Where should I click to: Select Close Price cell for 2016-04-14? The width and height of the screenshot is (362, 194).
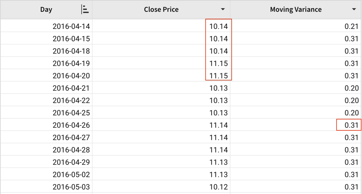(x=218, y=26)
